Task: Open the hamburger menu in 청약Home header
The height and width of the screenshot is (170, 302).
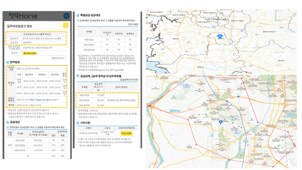Action: pyautogui.click(x=66, y=16)
